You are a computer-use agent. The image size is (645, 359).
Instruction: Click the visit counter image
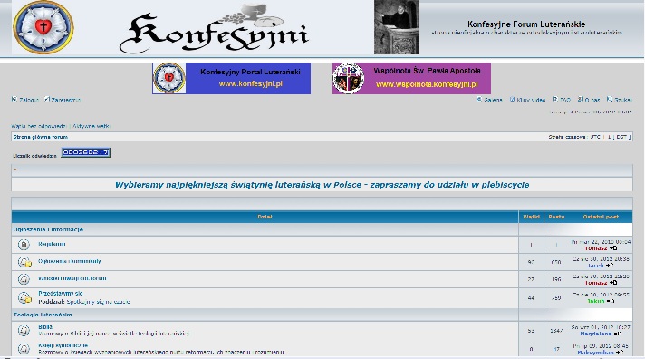point(85,152)
